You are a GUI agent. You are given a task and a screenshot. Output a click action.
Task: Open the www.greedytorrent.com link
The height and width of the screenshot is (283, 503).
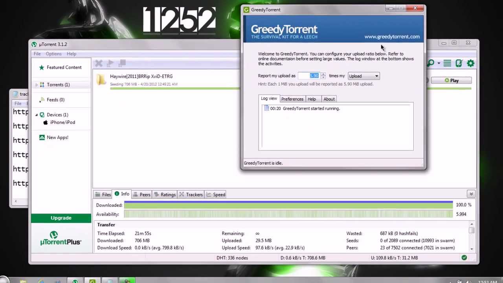pyautogui.click(x=392, y=37)
